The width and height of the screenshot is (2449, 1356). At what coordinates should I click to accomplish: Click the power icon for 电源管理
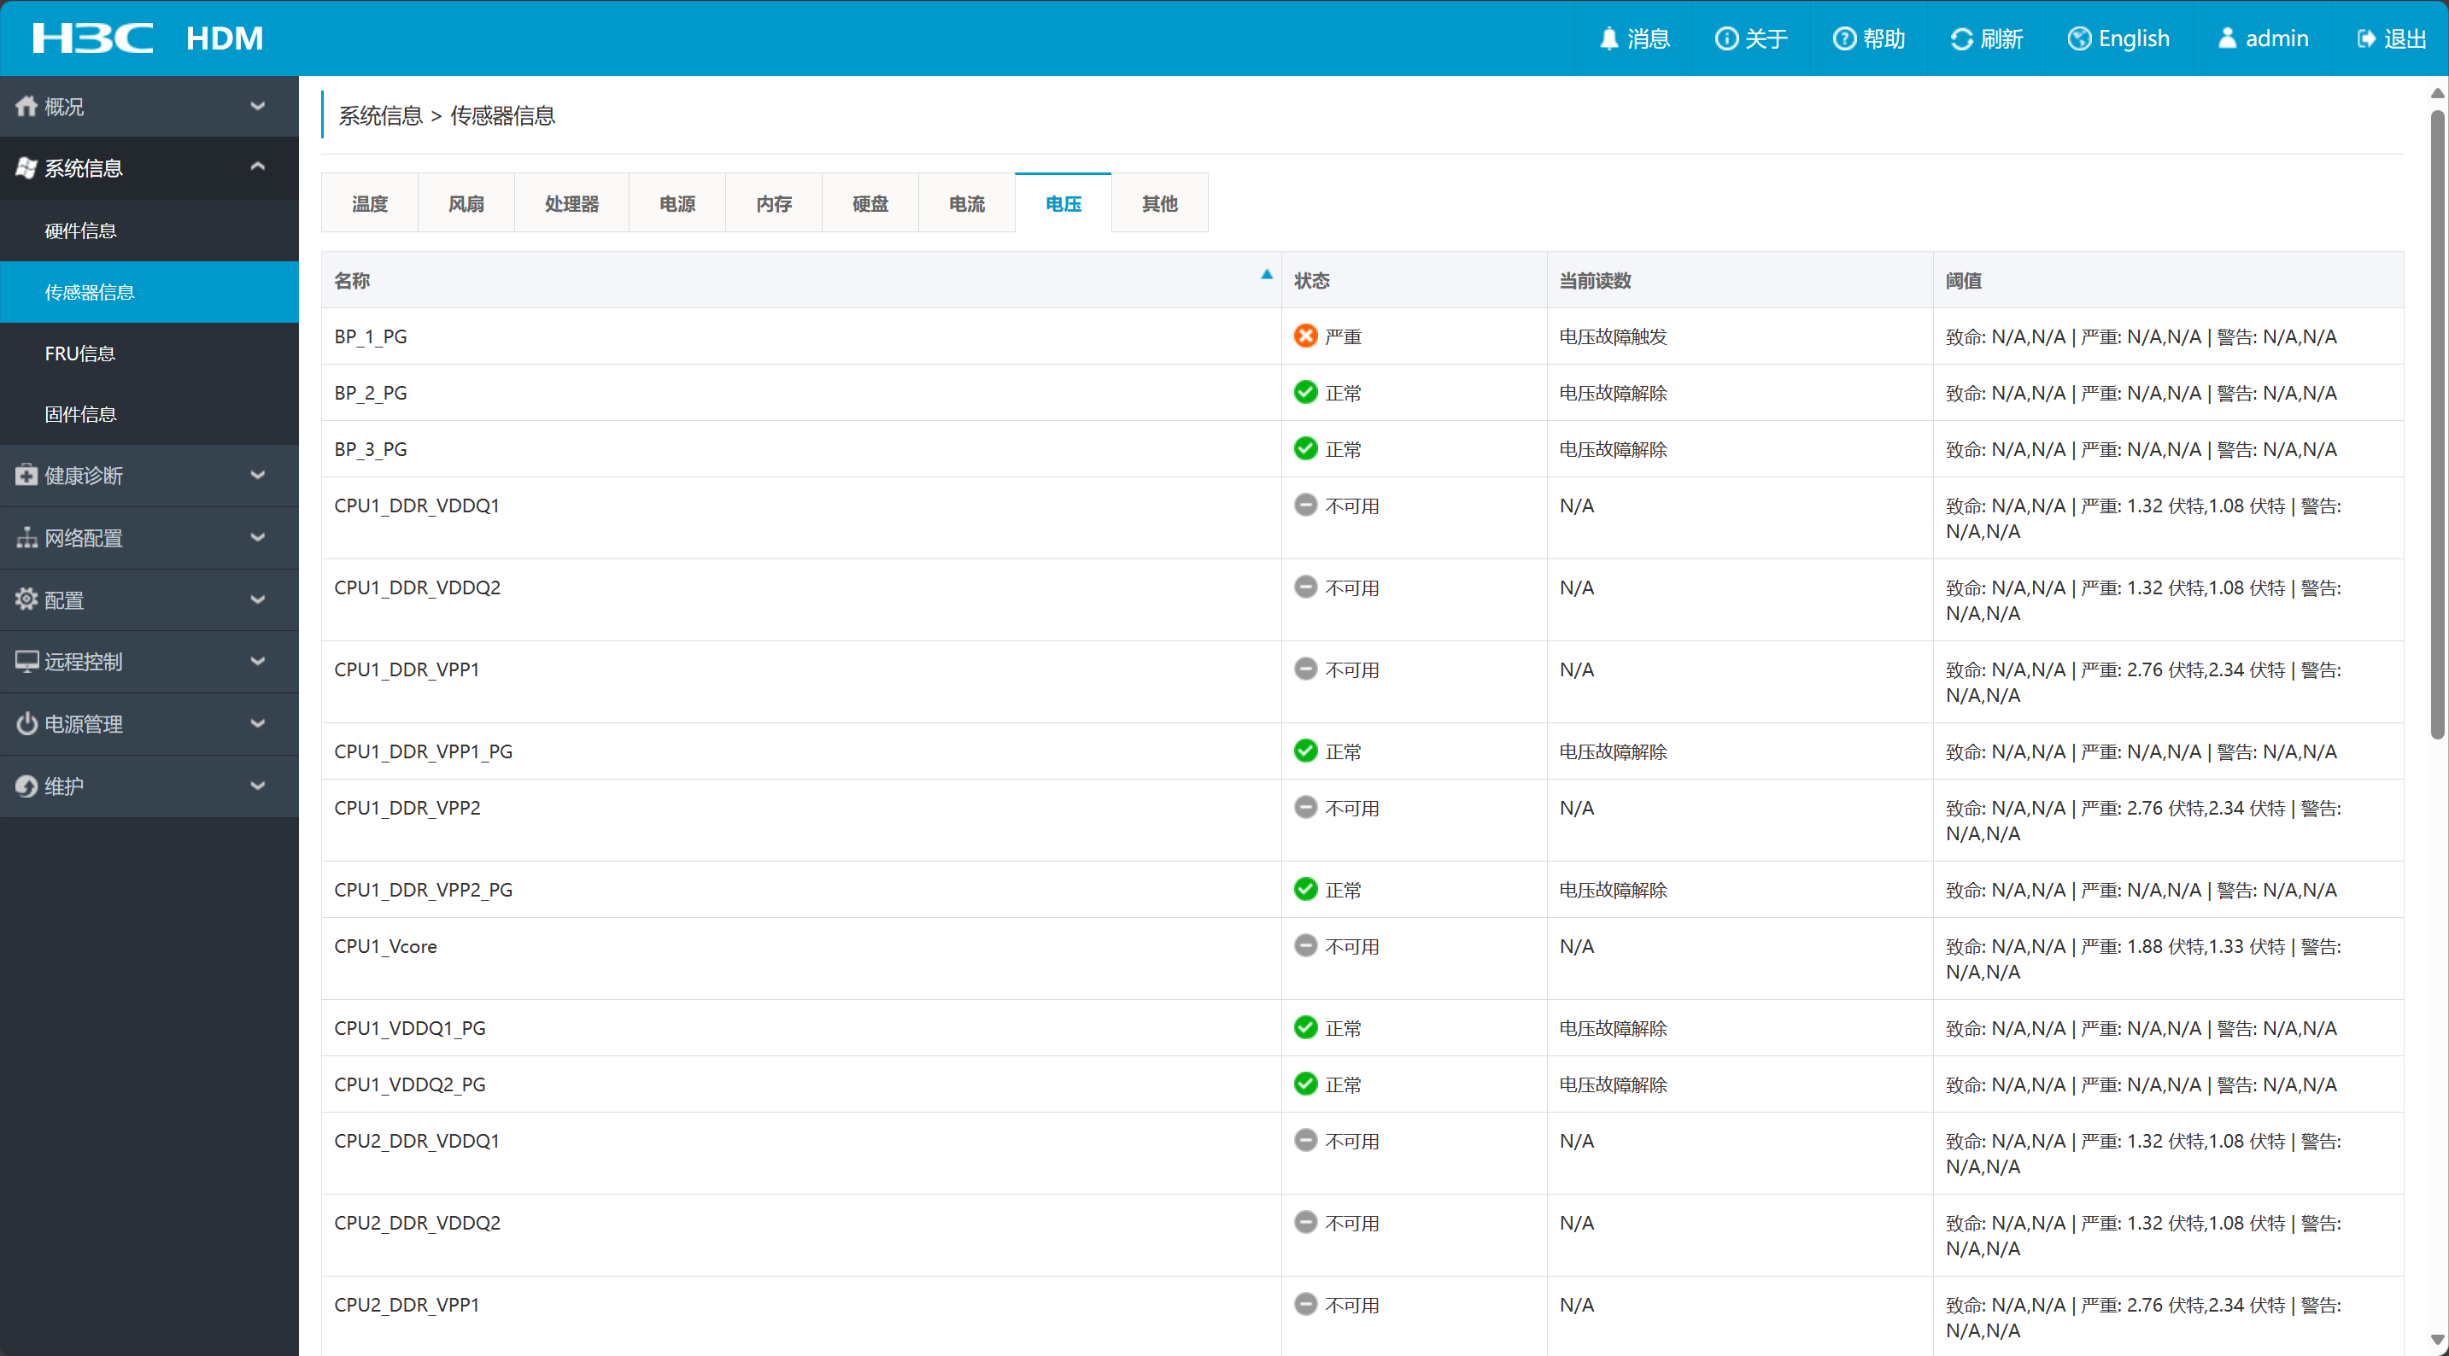[26, 724]
